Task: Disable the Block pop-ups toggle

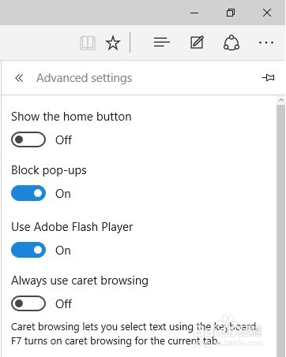Action: pyautogui.click(x=28, y=193)
